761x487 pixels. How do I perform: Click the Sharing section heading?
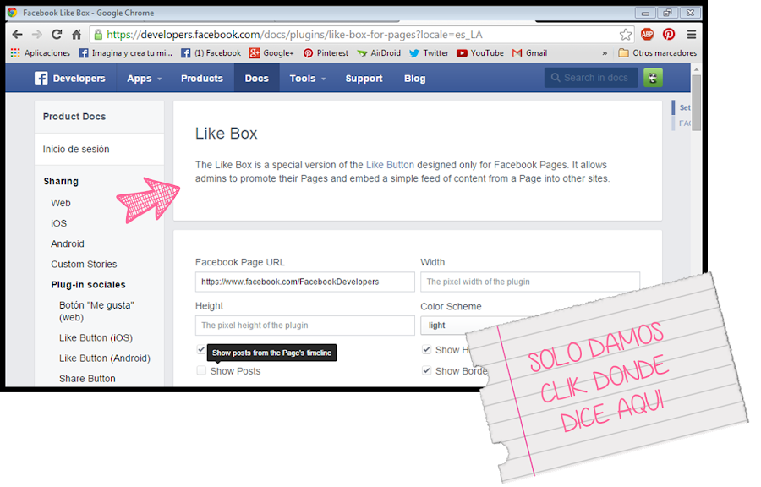click(61, 181)
